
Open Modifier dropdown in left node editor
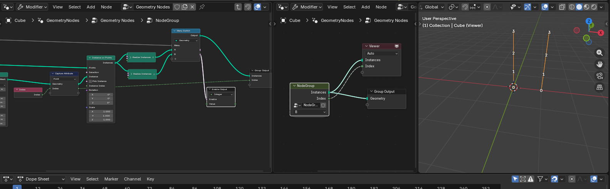click(x=32, y=7)
